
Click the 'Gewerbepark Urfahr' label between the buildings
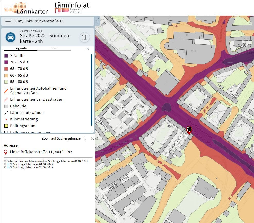click(x=118, y=183)
